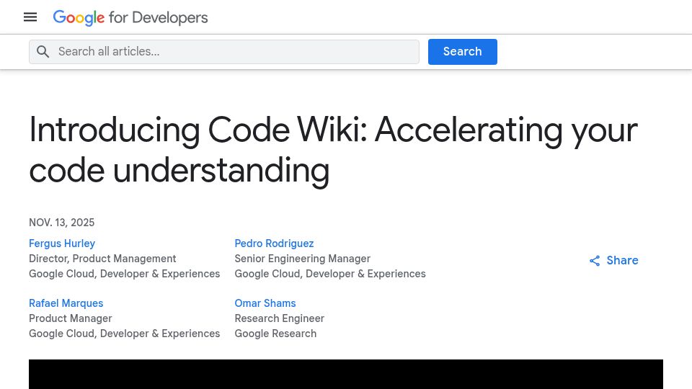The image size is (692, 389).
Task: Click the Senior Engineering Manager text
Action: 302,259
